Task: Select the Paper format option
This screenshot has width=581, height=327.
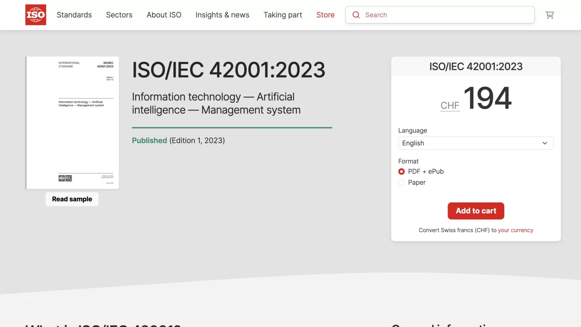Action: point(401,183)
